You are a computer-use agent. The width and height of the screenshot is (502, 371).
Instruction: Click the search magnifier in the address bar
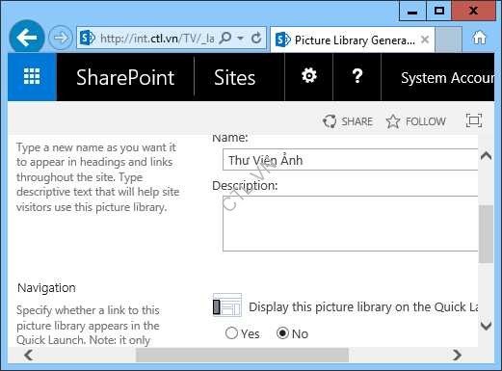[x=225, y=38]
